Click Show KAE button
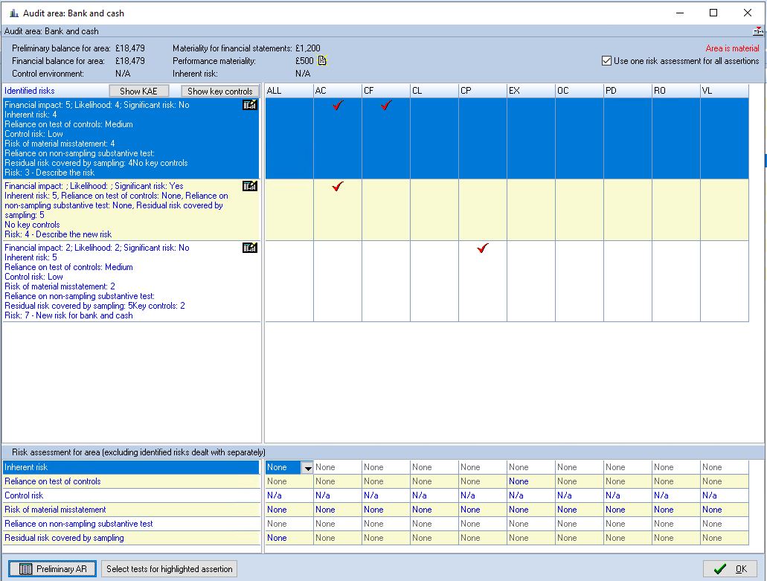The width and height of the screenshot is (767, 581). (x=138, y=91)
